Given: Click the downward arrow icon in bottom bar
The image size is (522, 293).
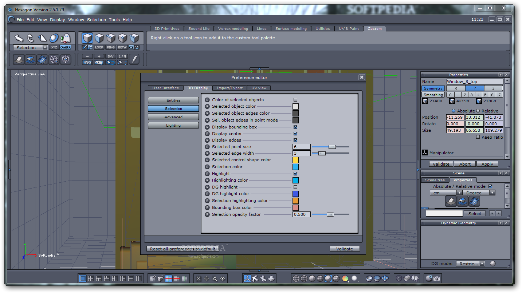Looking at the screenshot, I should [x=271, y=278].
